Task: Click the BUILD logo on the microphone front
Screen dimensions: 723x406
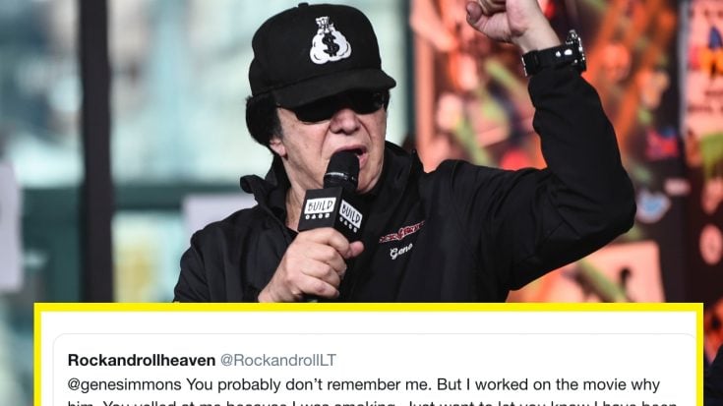Action: click(x=319, y=207)
